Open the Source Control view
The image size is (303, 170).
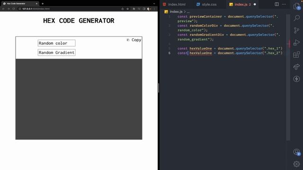point(296,30)
